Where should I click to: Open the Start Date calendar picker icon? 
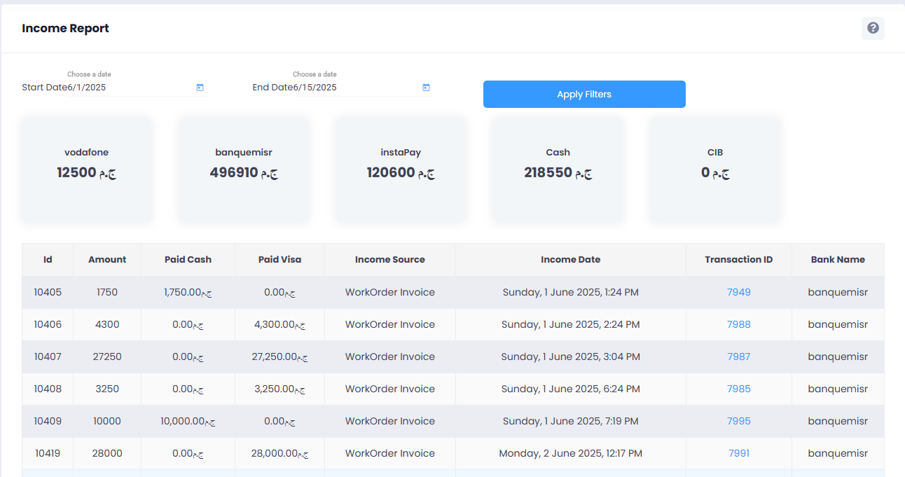click(x=200, y=88)
